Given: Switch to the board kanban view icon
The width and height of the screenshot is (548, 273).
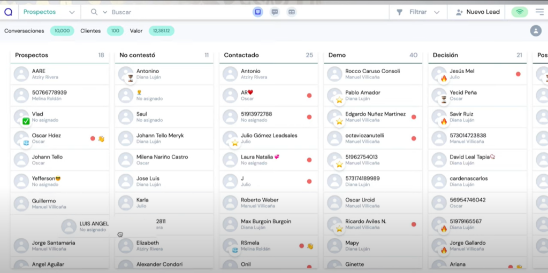Looking at the screenshot, I should coord(258,12).
